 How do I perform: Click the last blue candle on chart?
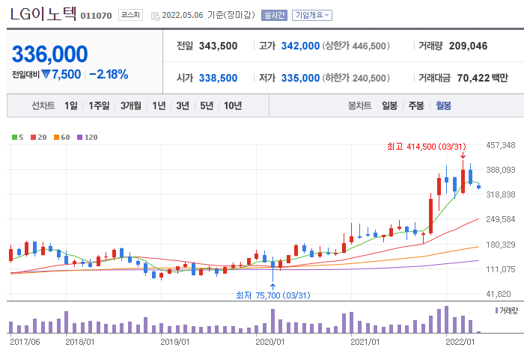pos(479,186)
